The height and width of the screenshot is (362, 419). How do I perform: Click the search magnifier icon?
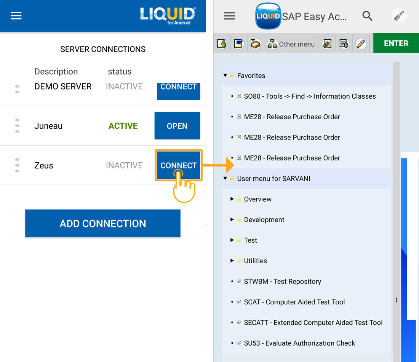(x=367, y=16)
